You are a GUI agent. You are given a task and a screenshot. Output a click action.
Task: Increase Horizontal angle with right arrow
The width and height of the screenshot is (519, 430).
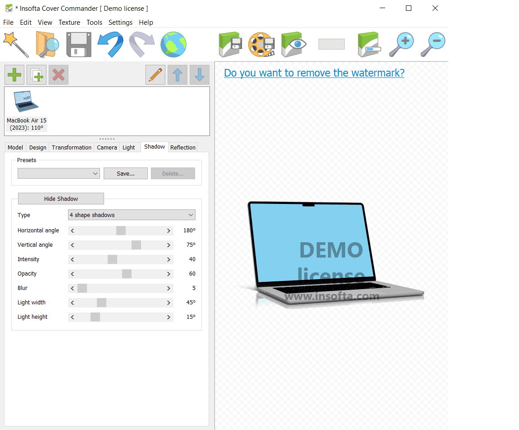click(168, 231)
